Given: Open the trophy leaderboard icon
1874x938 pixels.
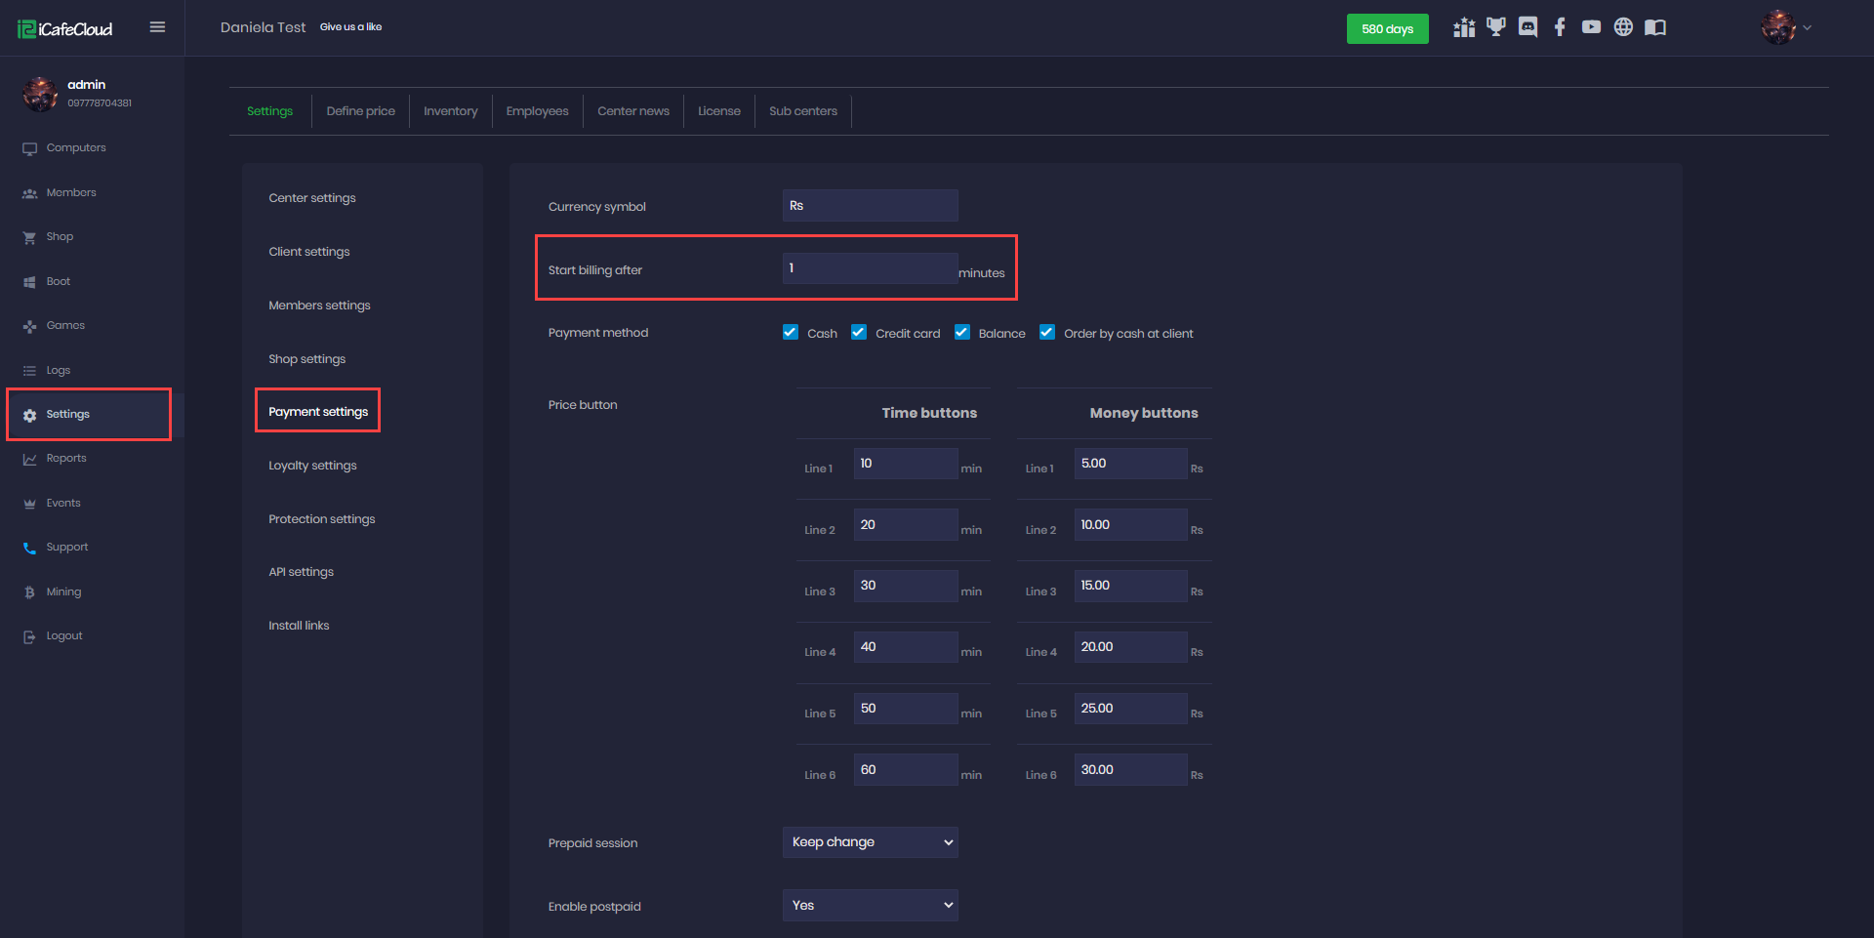Looking at the screenshot, I should click(x=1495, y=26).
